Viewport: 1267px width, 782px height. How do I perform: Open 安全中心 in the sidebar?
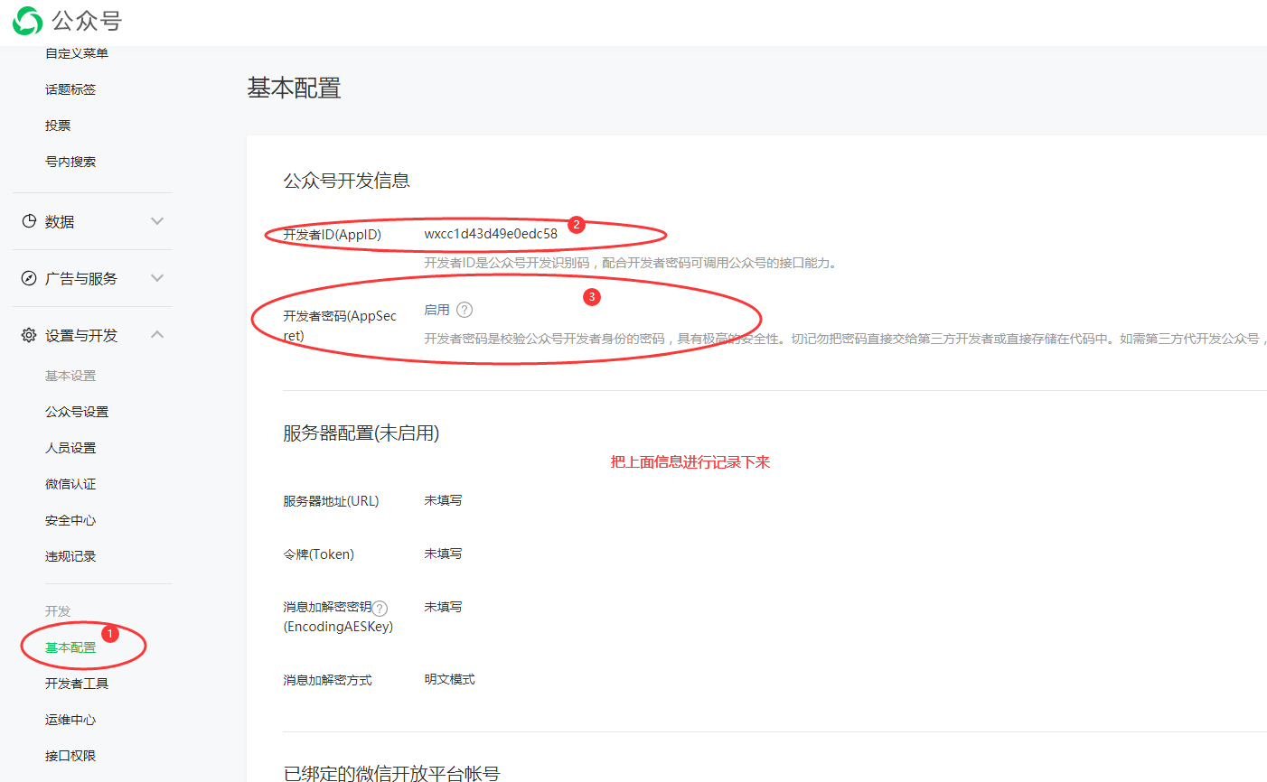point(70,520)
